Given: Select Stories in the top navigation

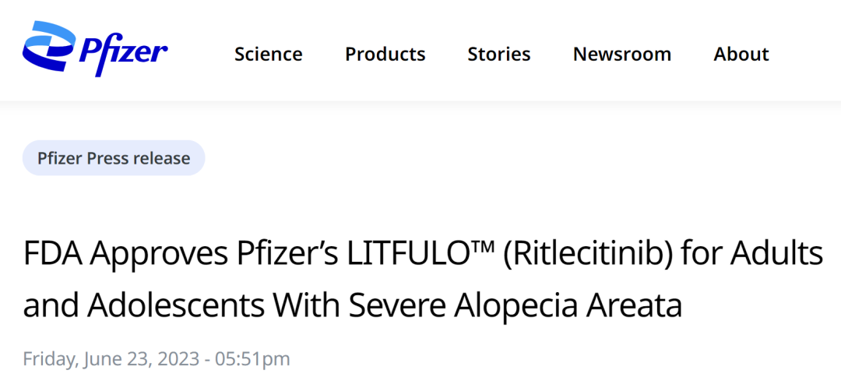Looking at the screenshot, I should [x=499, y=55].
